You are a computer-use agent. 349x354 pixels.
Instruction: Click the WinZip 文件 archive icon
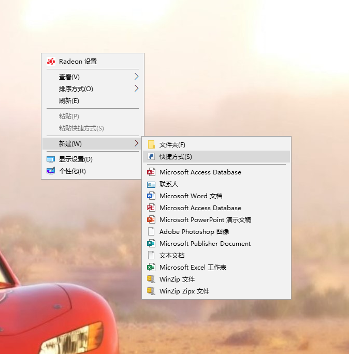tap(151, 279)
